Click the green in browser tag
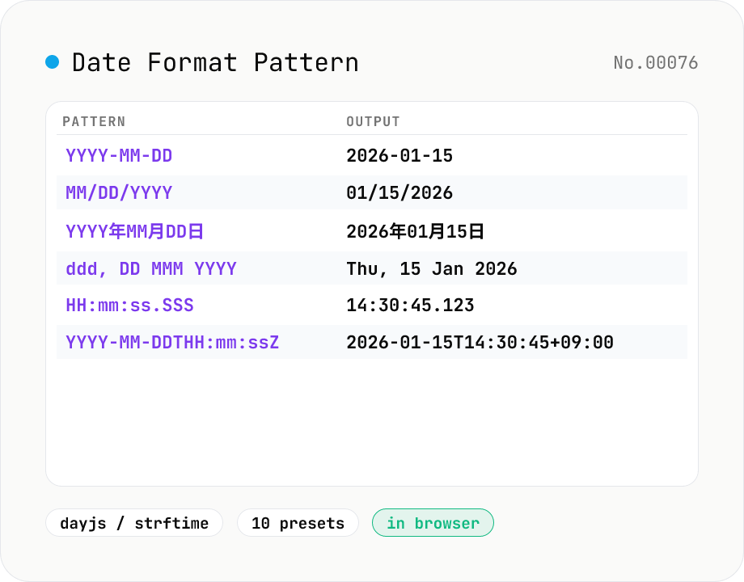This screenshot has height=582, width=744. coord(433,523)
